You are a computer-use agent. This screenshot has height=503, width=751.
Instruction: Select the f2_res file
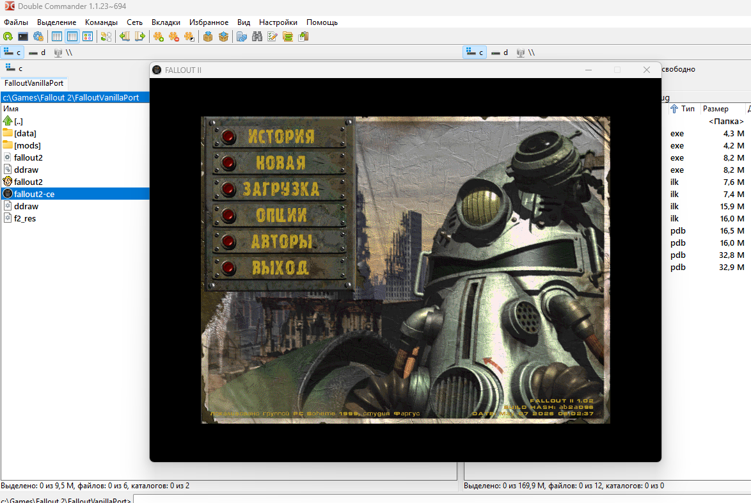pyautogui.click(x=75, y=218)
